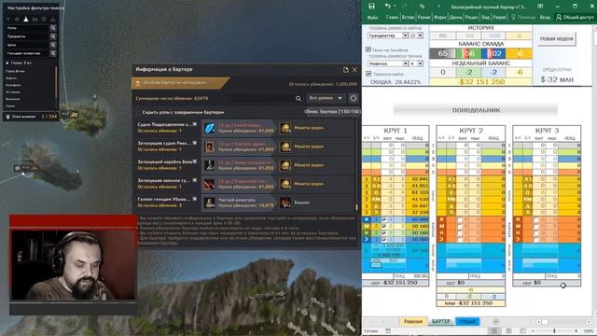This screenshot has width=597, height=336.
Task: Click the gray 65 warehouse balance swatch
Action: [x=442, y=54]
